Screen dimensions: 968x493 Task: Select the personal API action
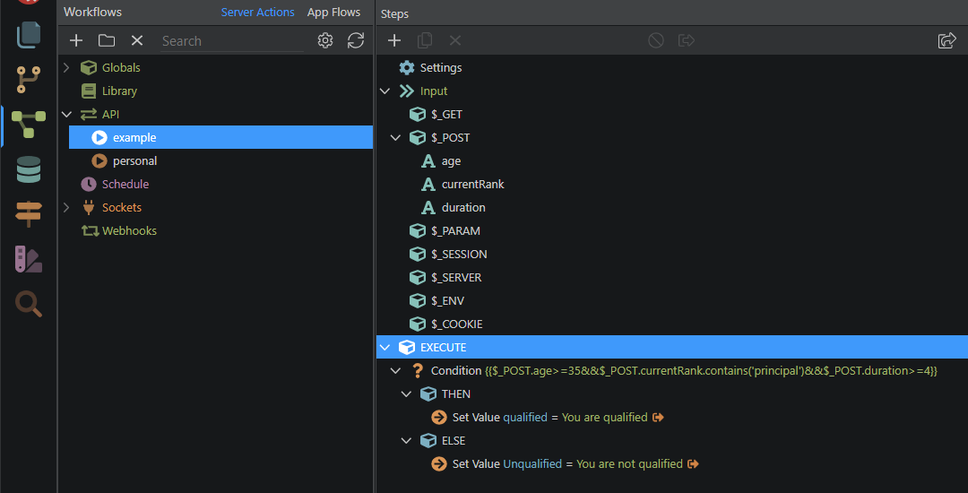pos(134,160)
